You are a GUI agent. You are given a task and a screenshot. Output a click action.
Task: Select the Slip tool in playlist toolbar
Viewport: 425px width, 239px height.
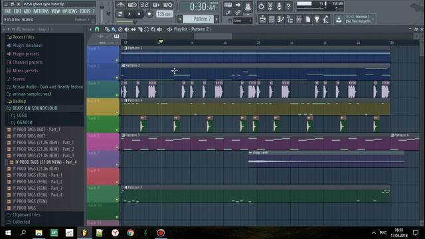pos(133,29)
